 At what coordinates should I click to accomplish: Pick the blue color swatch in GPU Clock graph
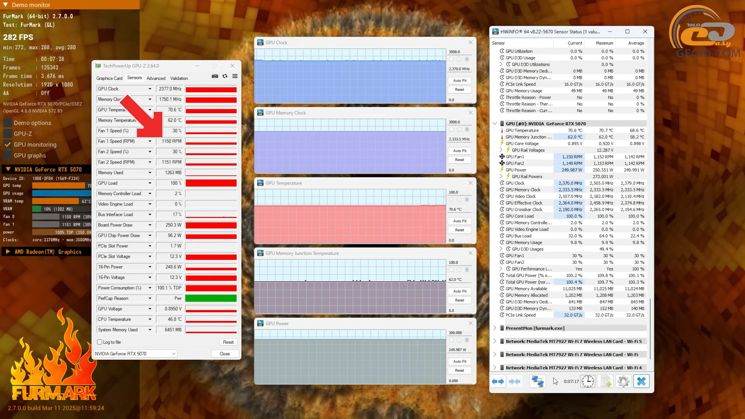(x=467, y=59)
